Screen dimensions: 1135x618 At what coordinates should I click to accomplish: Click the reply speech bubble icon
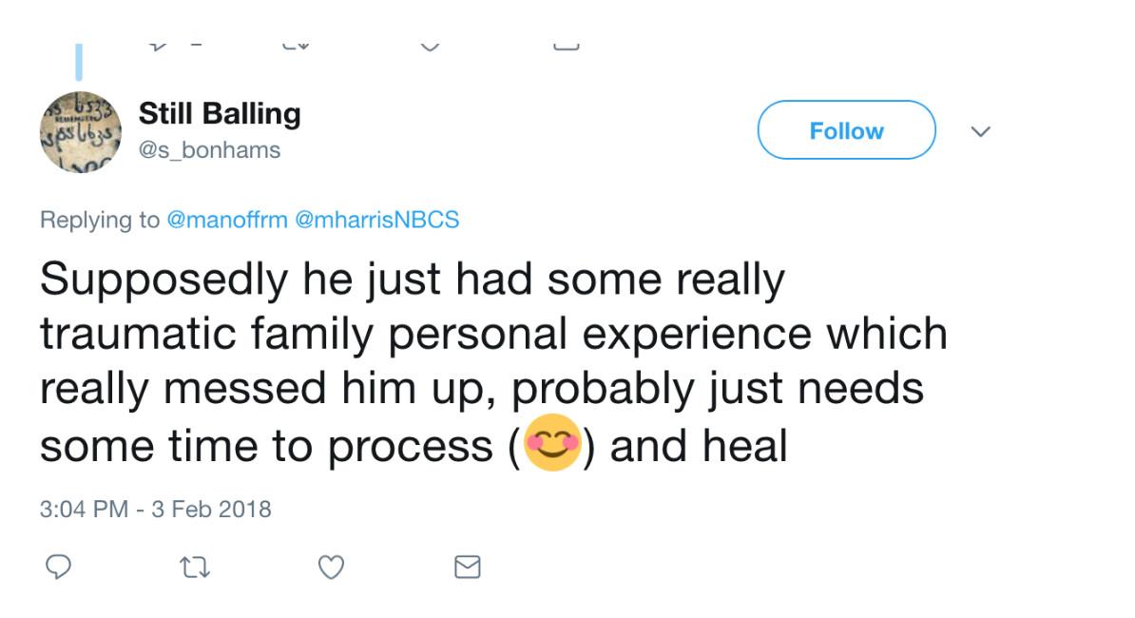tap(59, 567)
